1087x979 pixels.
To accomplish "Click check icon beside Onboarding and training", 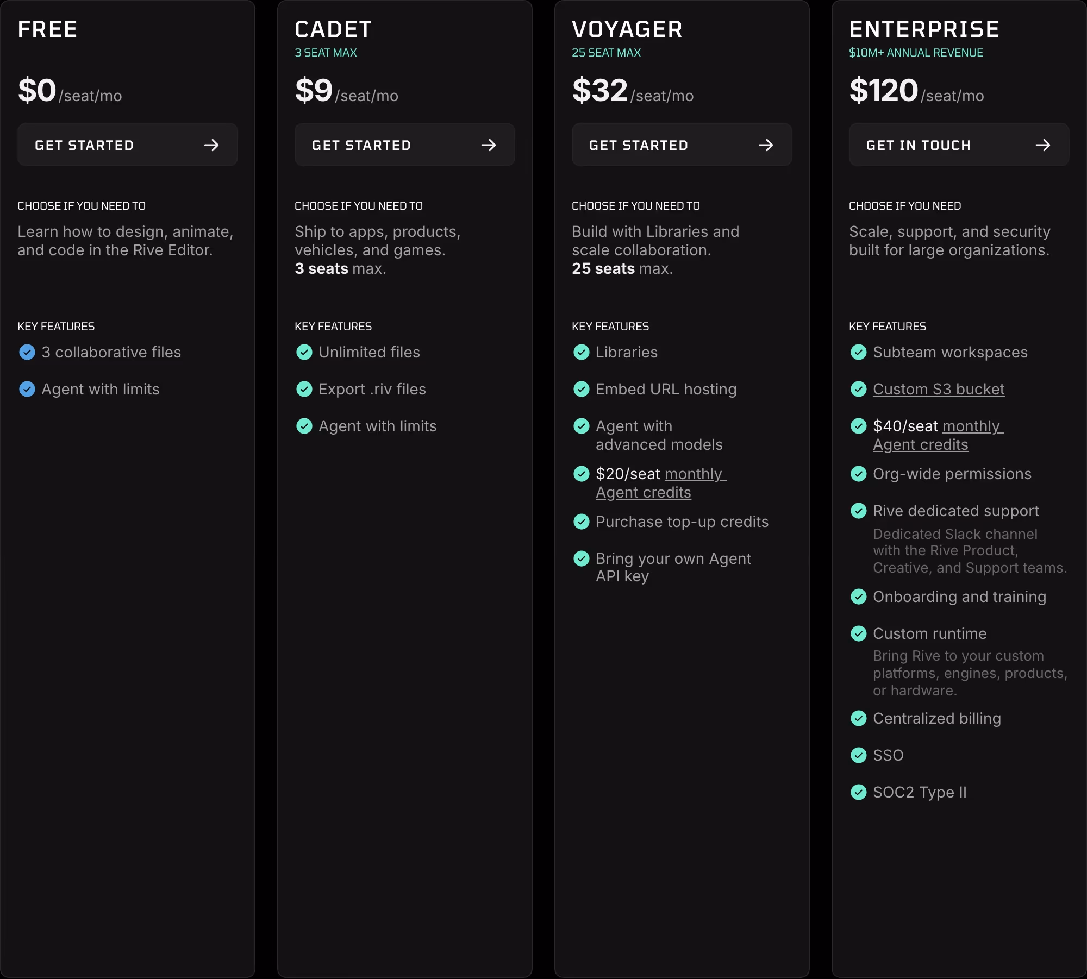I will (x=859, y=597).
